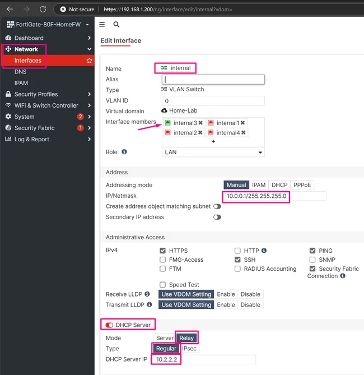Screen dimensions: 364x375
Task: Set Receive LLDP to Enable
Action: pos(226,294)
